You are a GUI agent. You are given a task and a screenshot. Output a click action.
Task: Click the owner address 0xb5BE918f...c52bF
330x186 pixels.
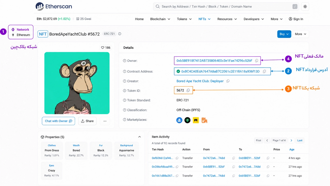(x=214, y=61)
